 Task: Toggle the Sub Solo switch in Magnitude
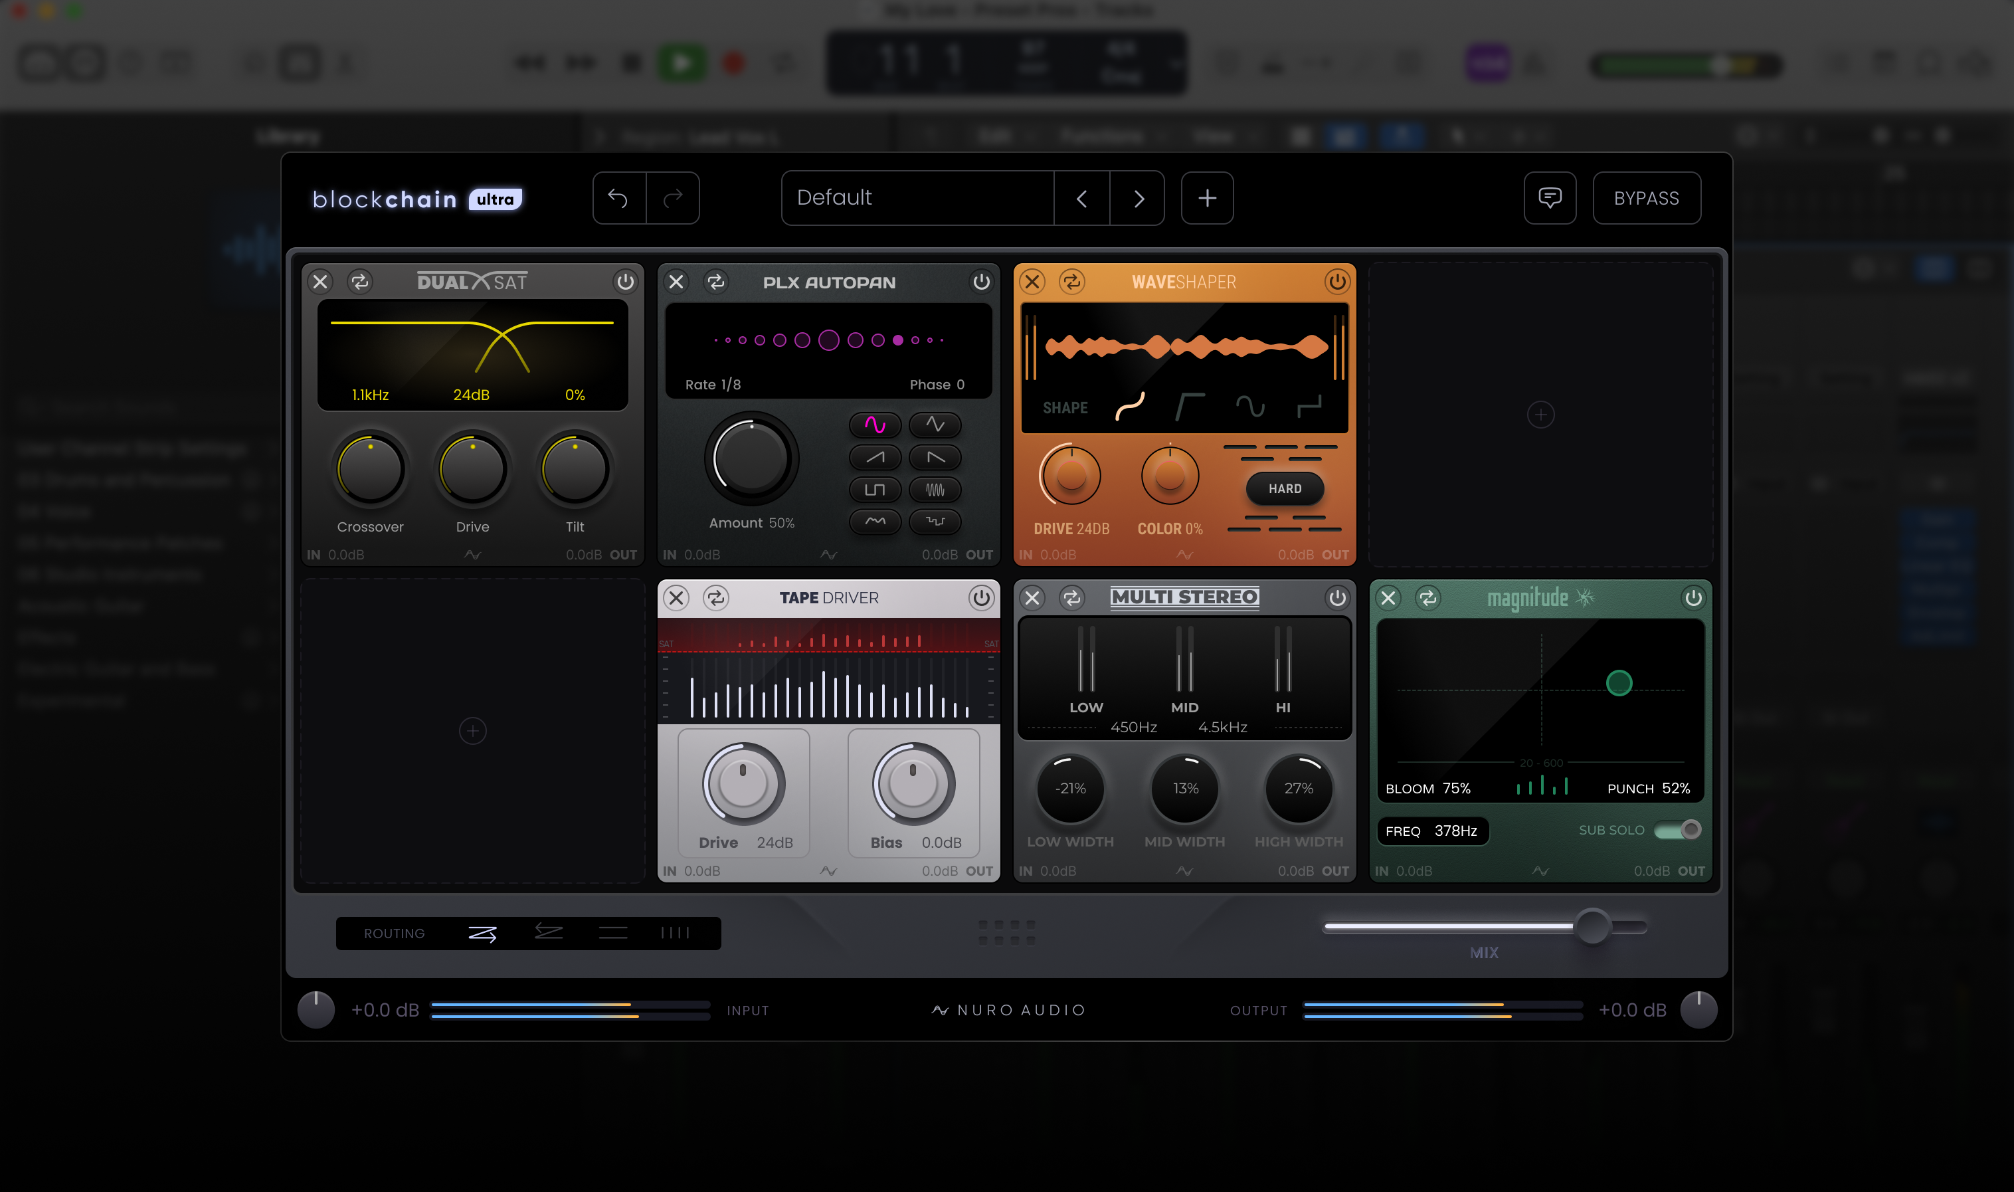pyautogui.click(x=1677, y=830)
